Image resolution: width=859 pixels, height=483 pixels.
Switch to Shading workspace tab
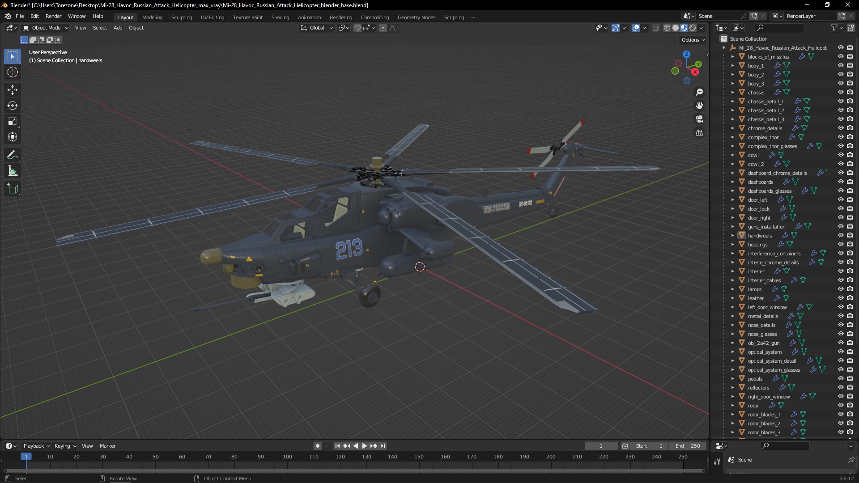click(280, 17)
